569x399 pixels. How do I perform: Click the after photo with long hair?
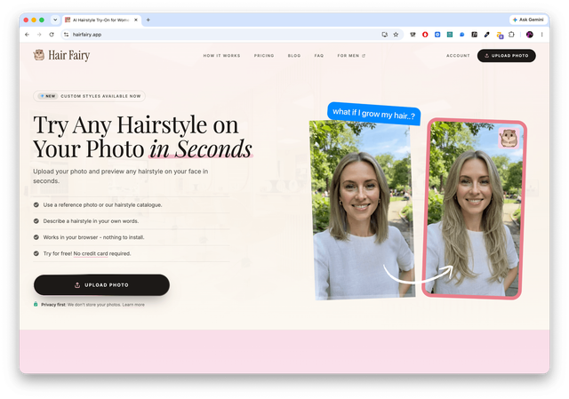click(x=474, y=208)
